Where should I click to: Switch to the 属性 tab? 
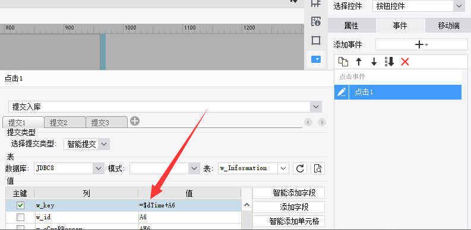pos(352,25)
